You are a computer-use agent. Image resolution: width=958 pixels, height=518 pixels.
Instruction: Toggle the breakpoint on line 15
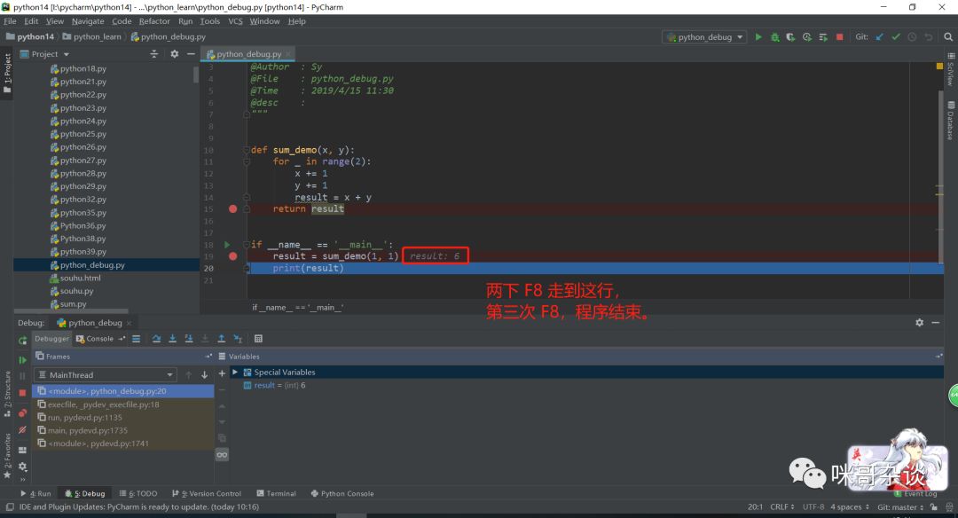(x=232, y=209)
